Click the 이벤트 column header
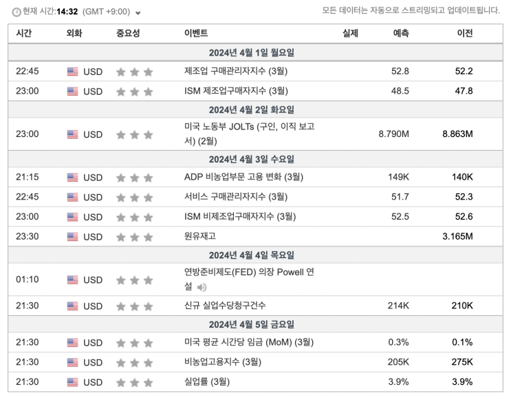This screenshot has width=511, height=402. tap(196, 33)
